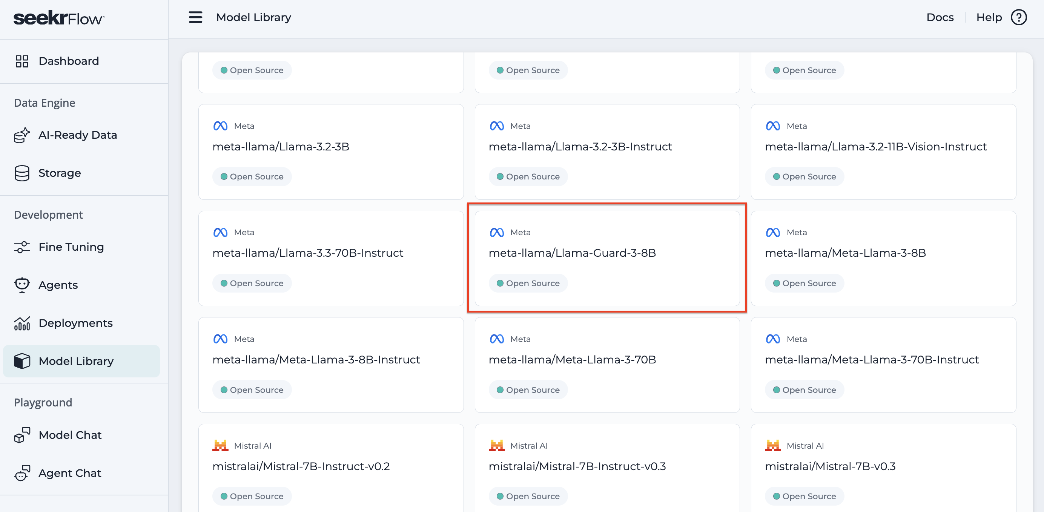Click Open Source tag on Mistral-7B-v0.3 card

[x=804, y=496]
